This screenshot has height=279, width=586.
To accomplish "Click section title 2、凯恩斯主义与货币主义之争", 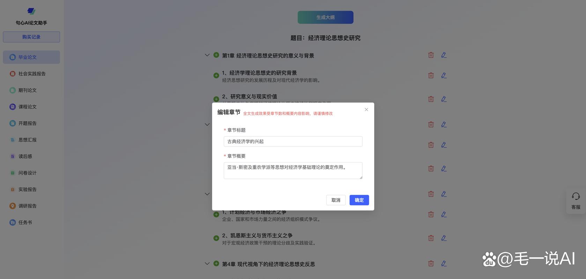I will [257, 236].
